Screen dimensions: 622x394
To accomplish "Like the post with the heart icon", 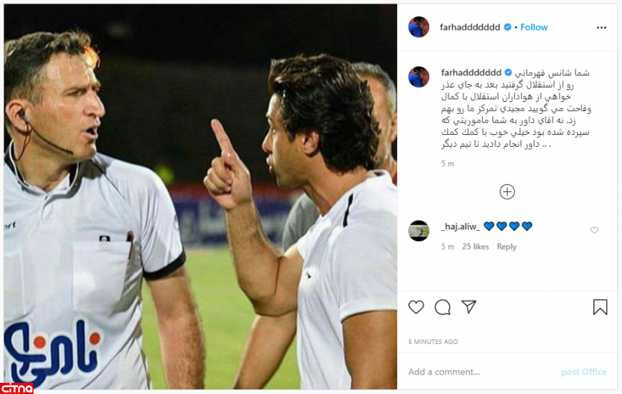I will tap(416, 307).
